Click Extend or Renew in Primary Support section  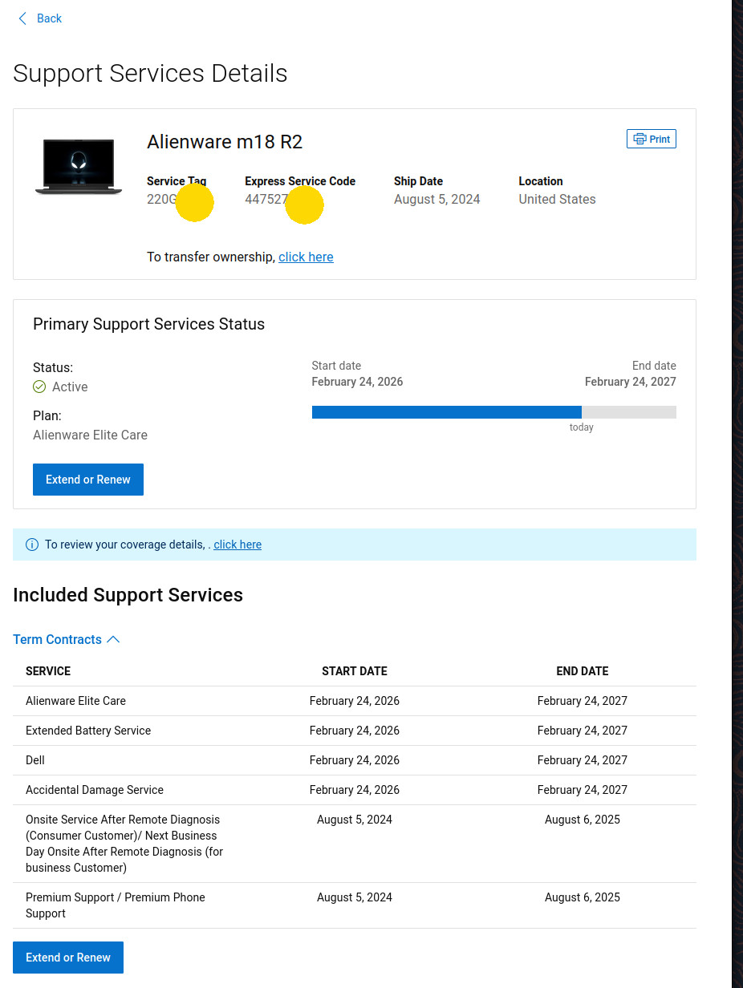pos(88,480)
